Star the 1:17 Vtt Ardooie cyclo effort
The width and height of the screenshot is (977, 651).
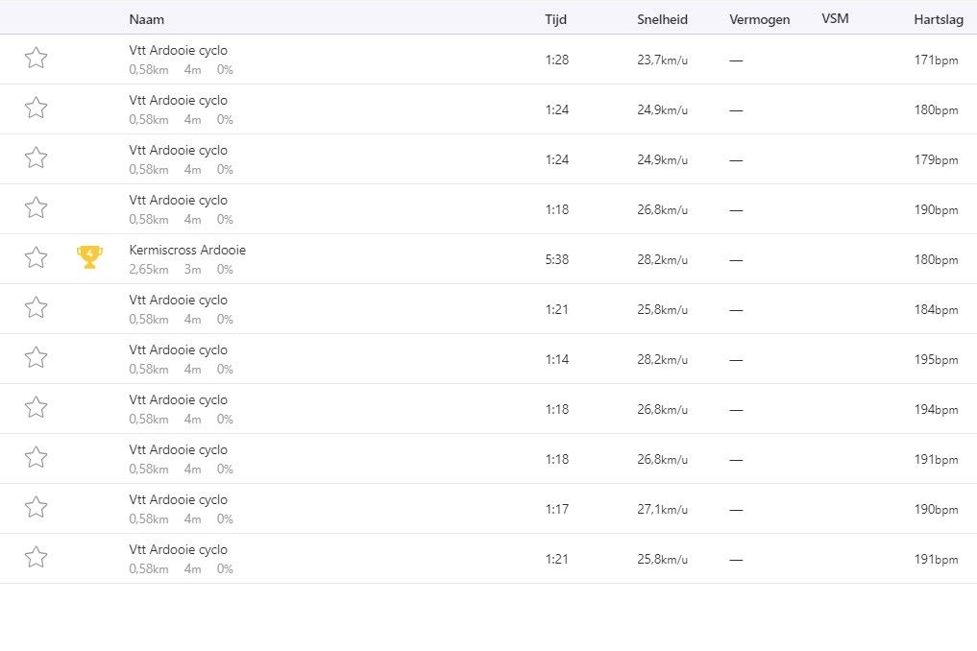point(36,507)
